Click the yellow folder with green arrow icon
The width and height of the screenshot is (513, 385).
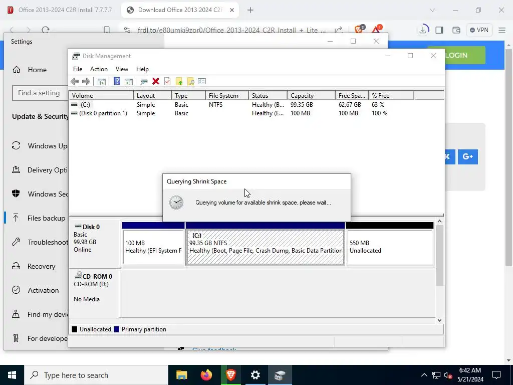(x=179, y=82)
